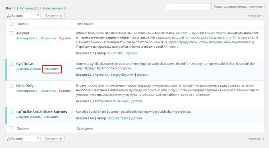Open the Sergey Biryukov author link
The width and height of the screenshot is (269, 148).
click(122, 75)
